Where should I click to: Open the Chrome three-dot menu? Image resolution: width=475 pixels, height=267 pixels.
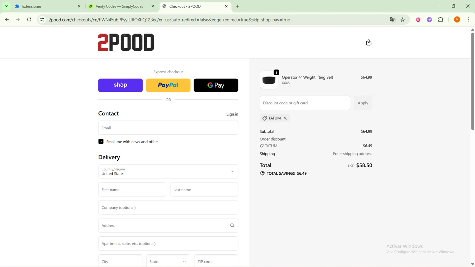(x=468, y=20)
